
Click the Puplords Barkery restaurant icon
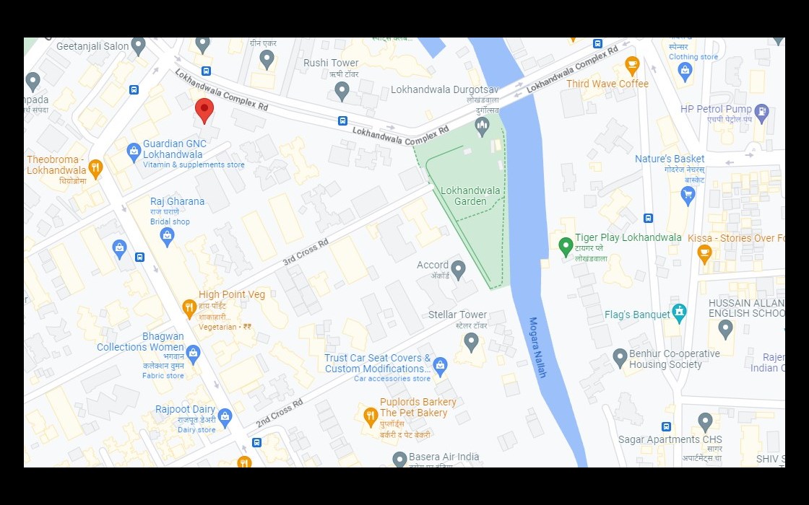coord(371,416)
